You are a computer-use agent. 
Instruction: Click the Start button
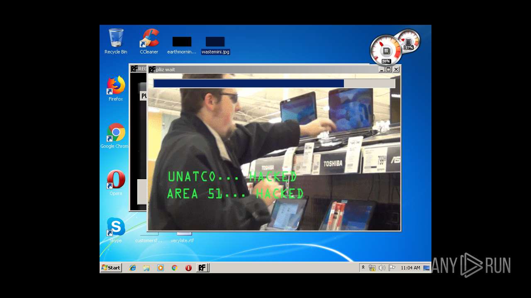click(111, 268)
